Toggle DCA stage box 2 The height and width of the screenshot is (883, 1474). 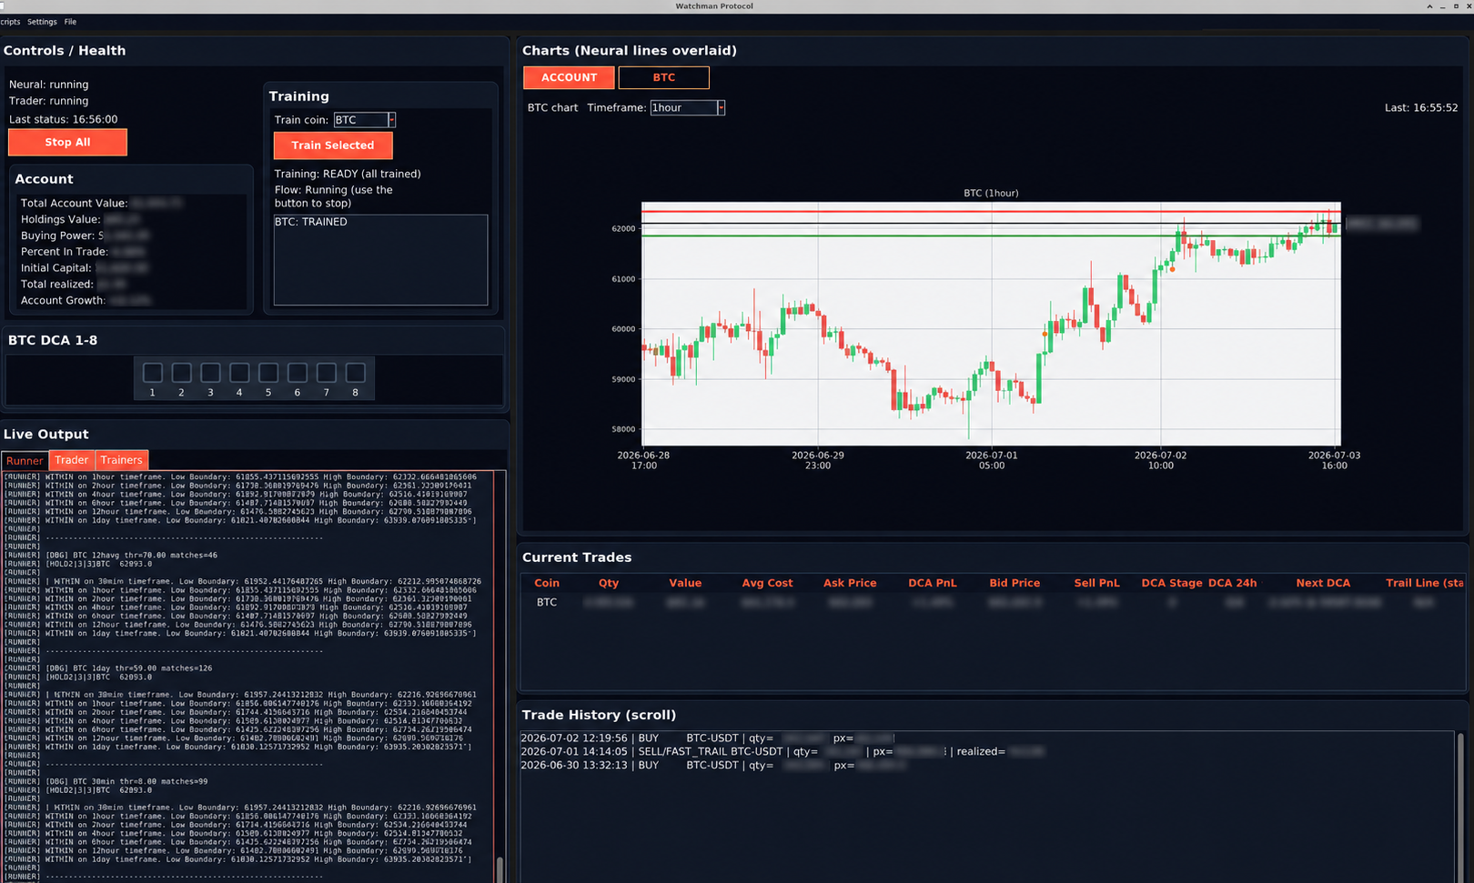182,373
